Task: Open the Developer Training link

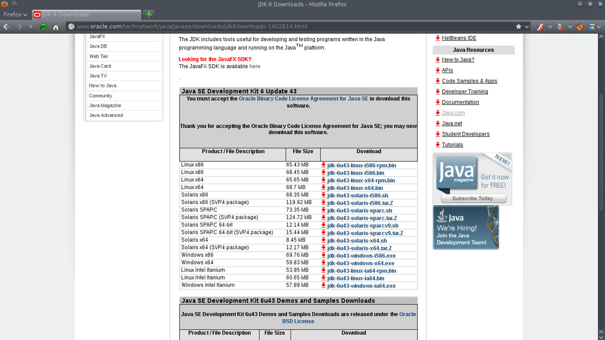Action: click(x=465, y=92)
